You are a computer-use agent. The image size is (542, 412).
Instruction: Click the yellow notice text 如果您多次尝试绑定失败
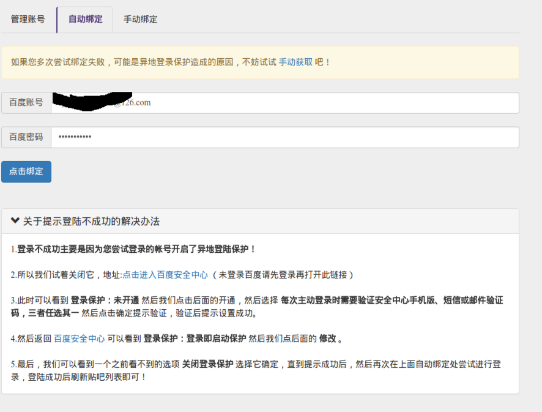58,62
